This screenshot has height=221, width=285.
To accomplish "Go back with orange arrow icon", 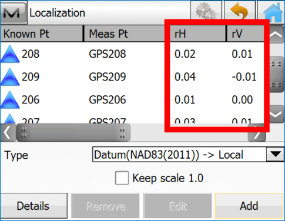I will (x=240, y=10).
